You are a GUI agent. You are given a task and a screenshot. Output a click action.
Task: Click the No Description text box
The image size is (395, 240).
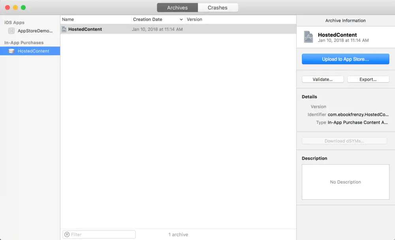click(345, 182)
